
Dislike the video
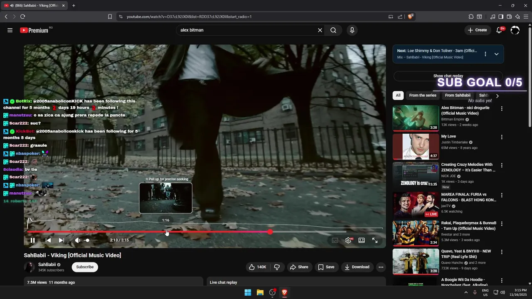click(277, 267)
